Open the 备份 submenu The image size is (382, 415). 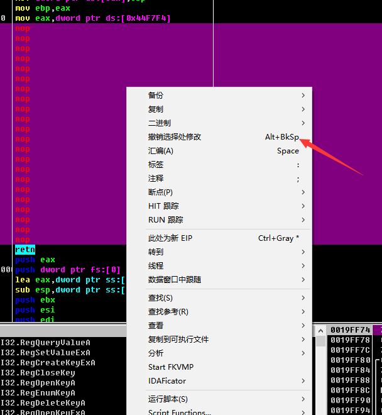click(156, 96)
